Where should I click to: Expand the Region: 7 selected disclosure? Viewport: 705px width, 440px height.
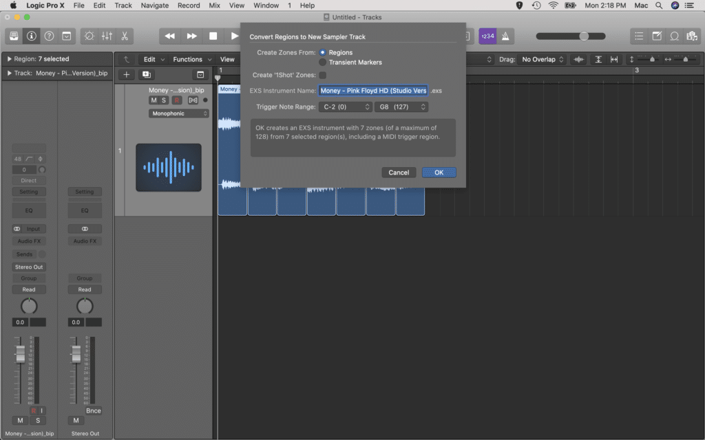(x=9, y=59)
